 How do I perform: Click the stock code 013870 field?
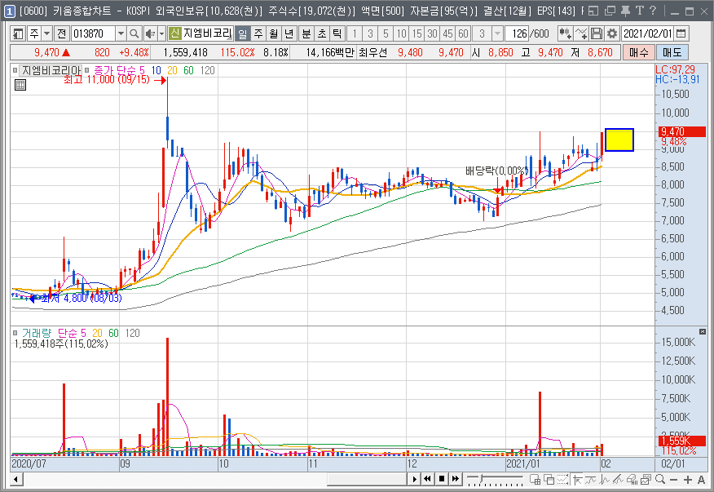click(94, 33)
